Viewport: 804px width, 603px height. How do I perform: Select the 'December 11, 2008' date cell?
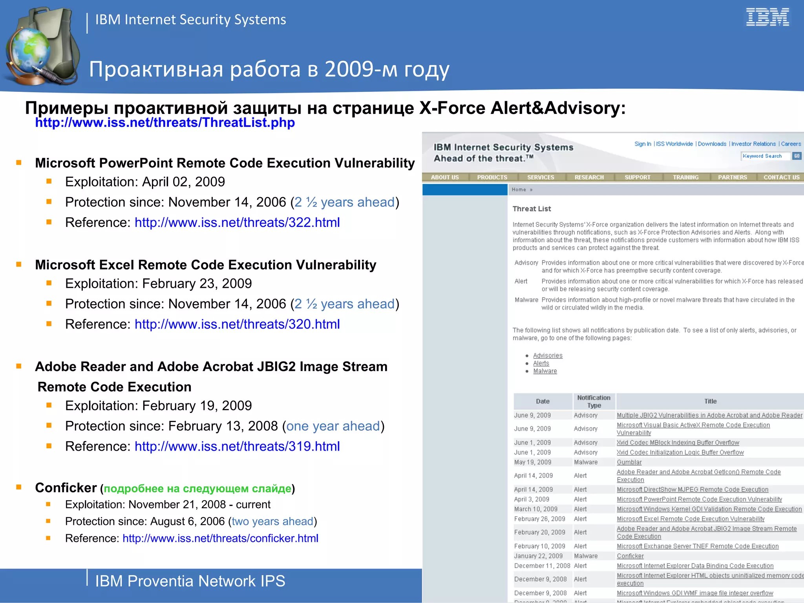[x=542, y=566]
